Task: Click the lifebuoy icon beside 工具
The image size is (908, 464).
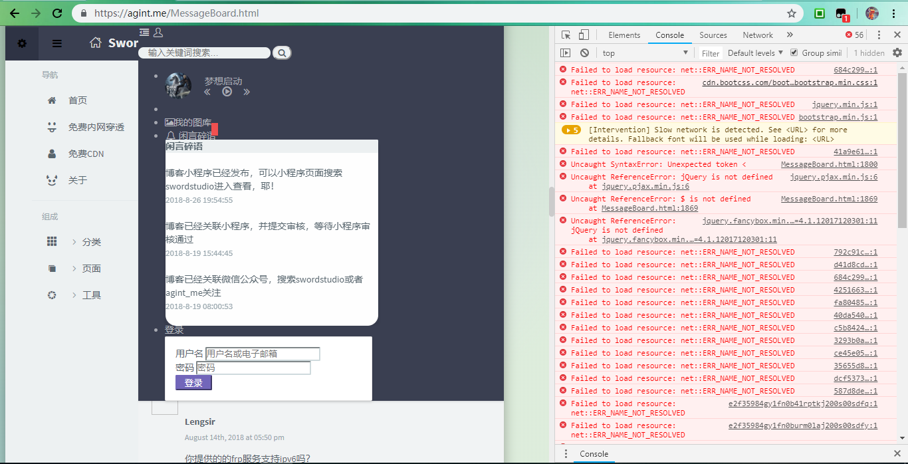Action: pyautogui.click(x=52, y=295)
